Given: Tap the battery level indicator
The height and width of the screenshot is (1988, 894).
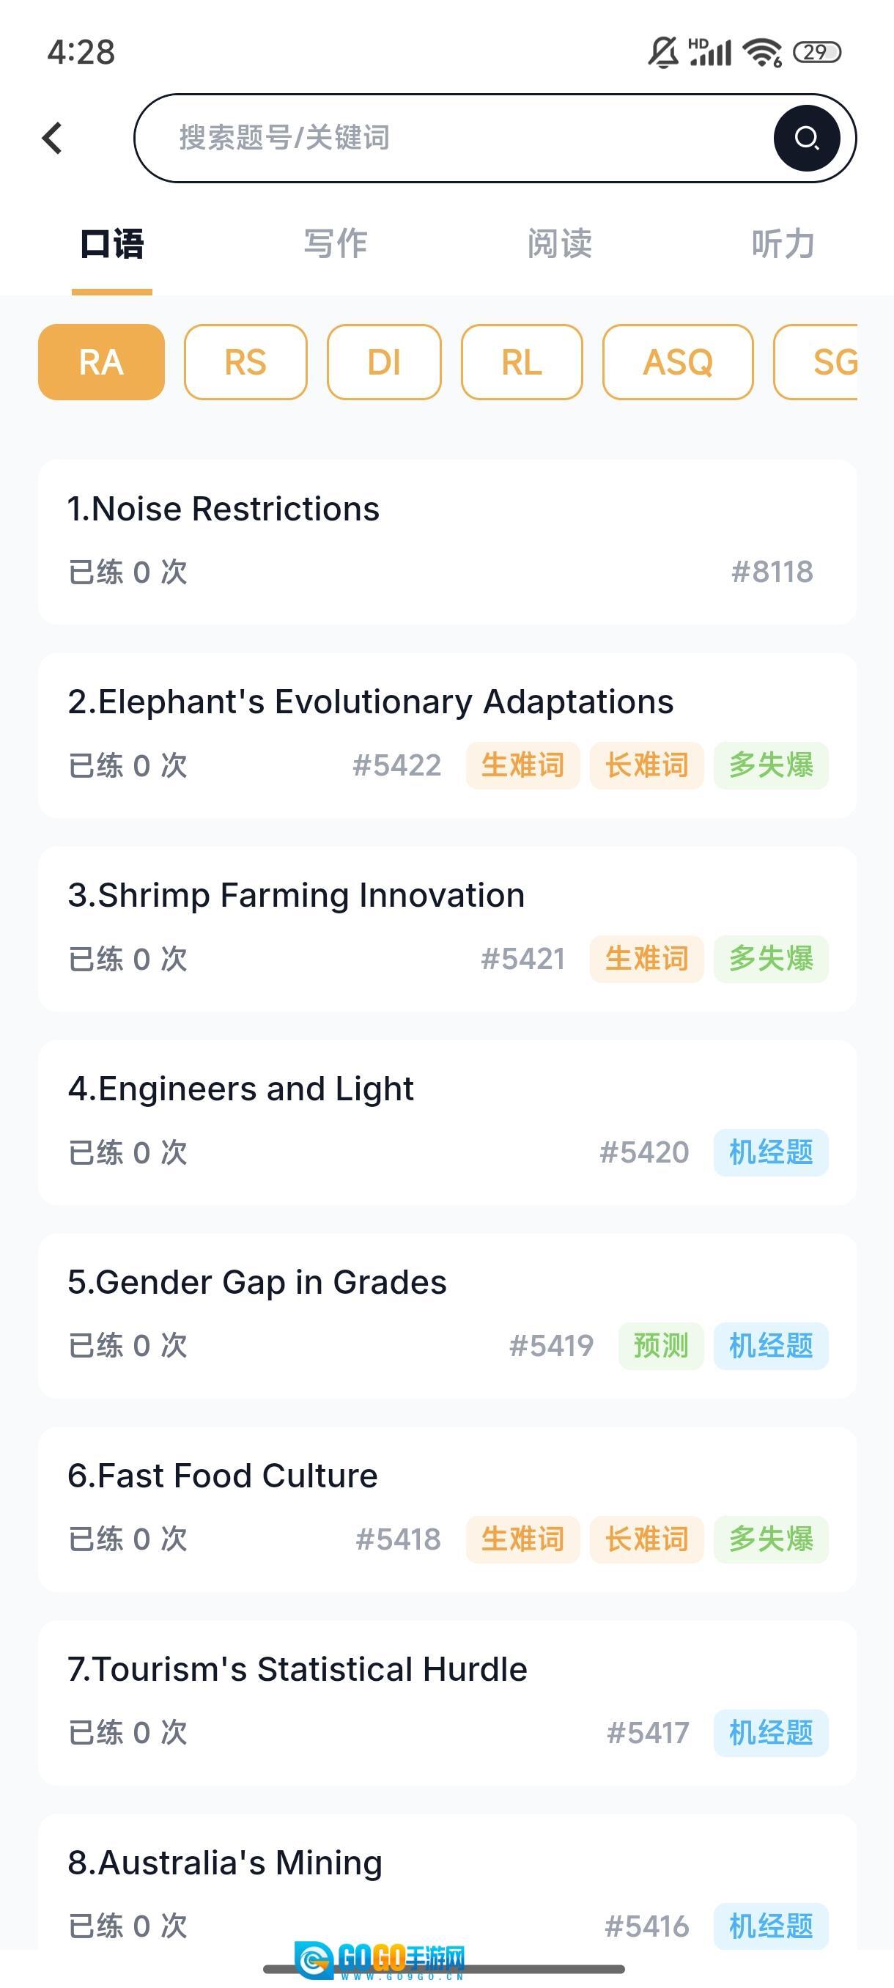Looking at the screenshot, I should point(817,53).
